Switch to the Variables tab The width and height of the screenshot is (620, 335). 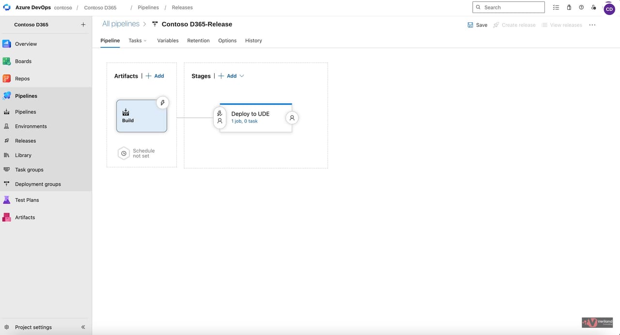point(168,41)
